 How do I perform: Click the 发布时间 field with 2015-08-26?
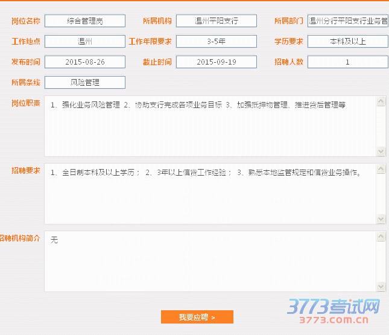coord(85,62)
